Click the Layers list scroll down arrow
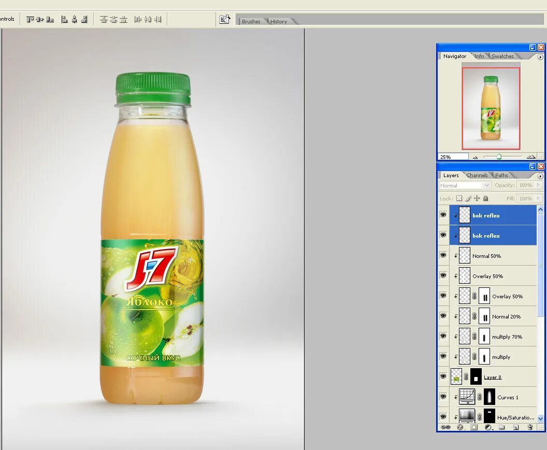 point(540,418)
